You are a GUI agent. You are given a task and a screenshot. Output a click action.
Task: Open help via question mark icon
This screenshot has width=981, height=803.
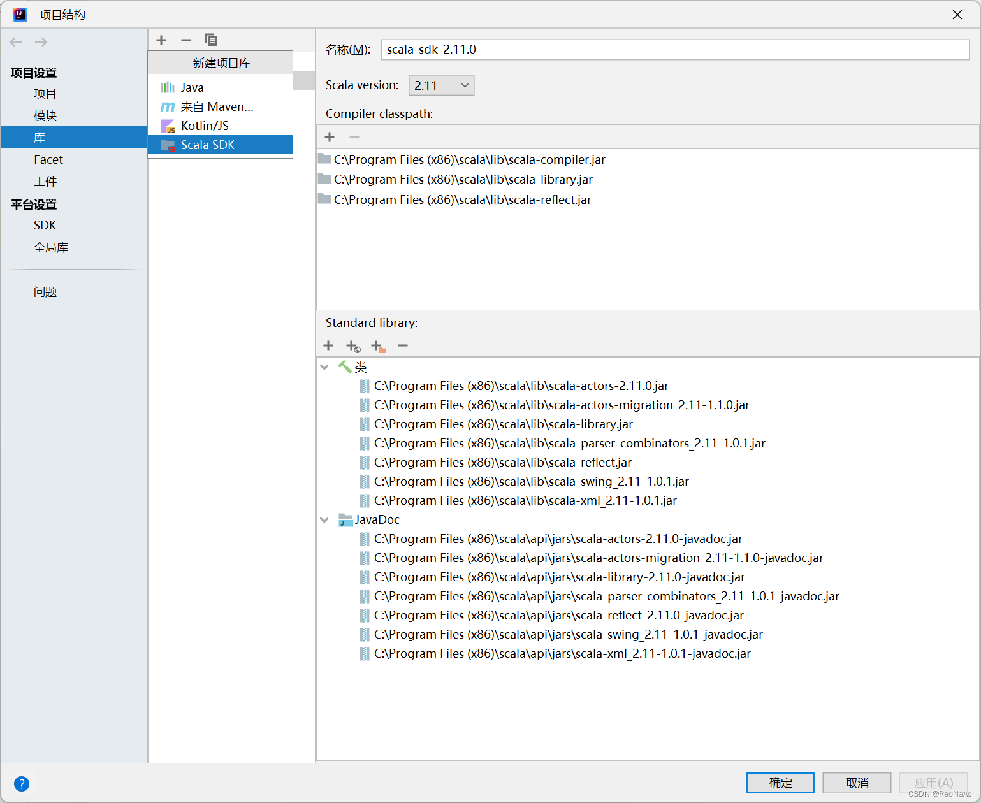coord(22,784)
